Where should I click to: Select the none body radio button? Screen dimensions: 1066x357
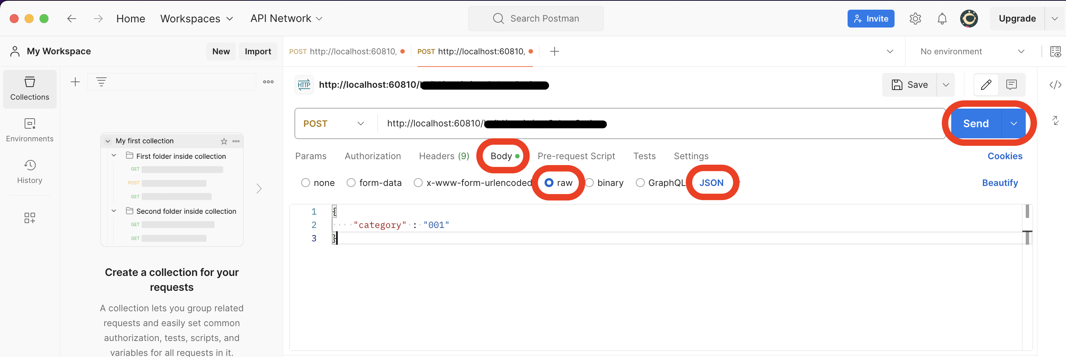tap(305, 183)
